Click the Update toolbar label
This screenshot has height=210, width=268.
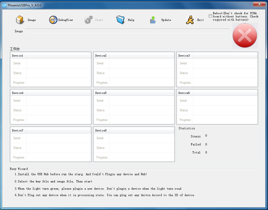pos(166,20)
